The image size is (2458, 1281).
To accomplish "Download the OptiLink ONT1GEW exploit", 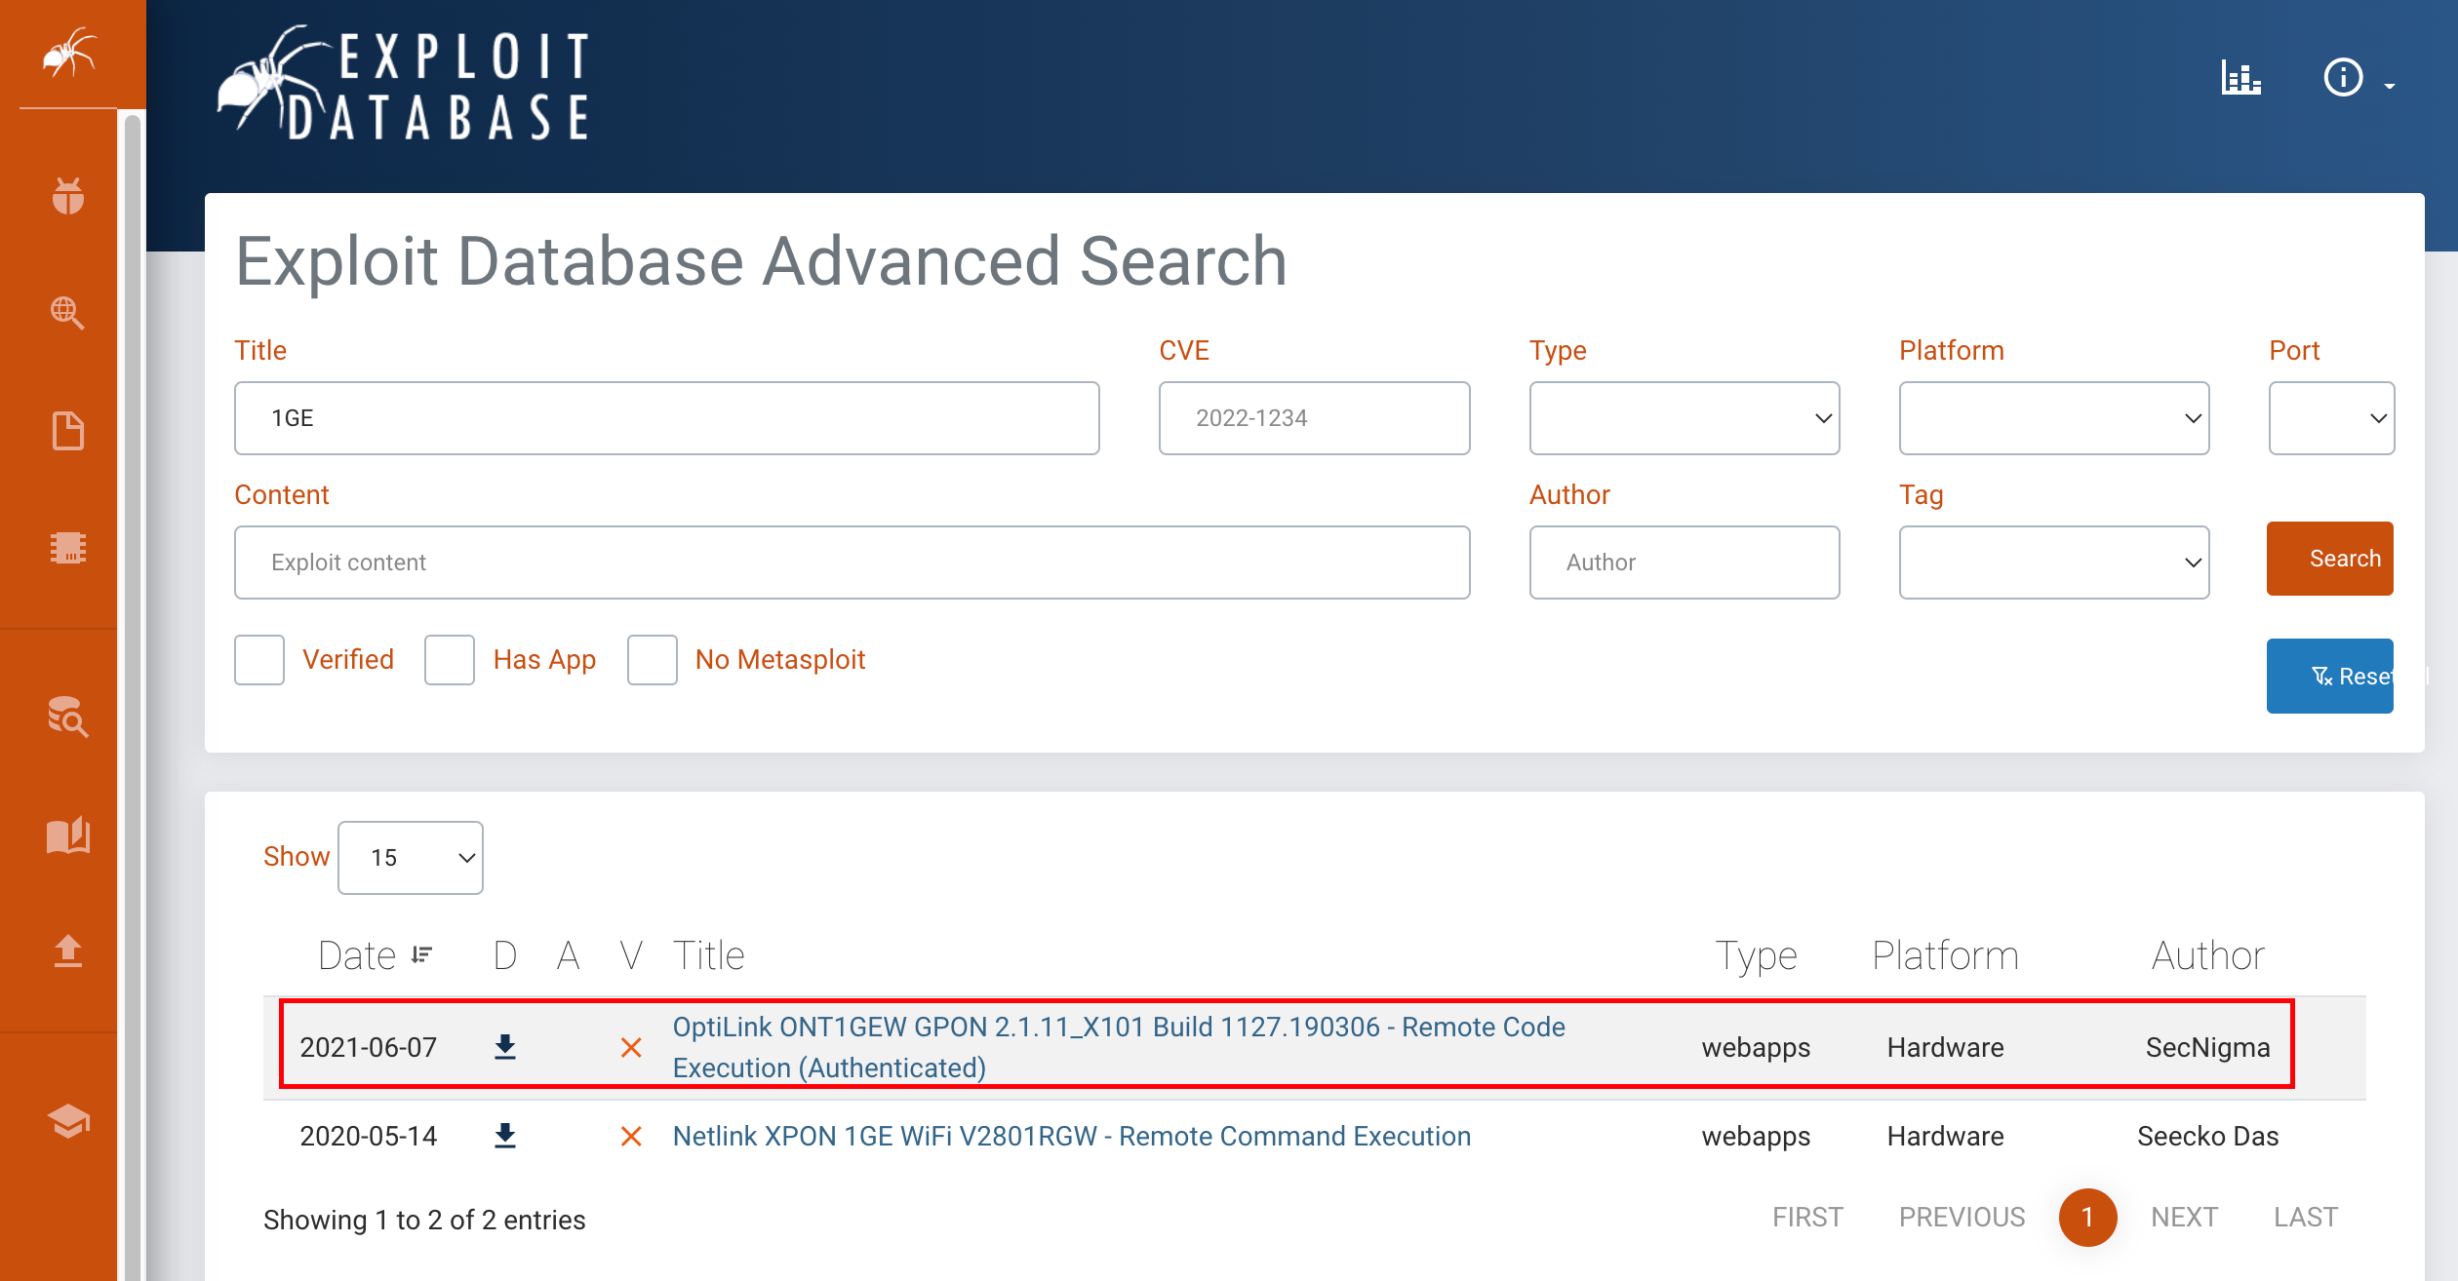I will click(504, 1047).
